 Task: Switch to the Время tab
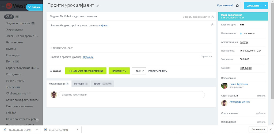coord(102,84)
